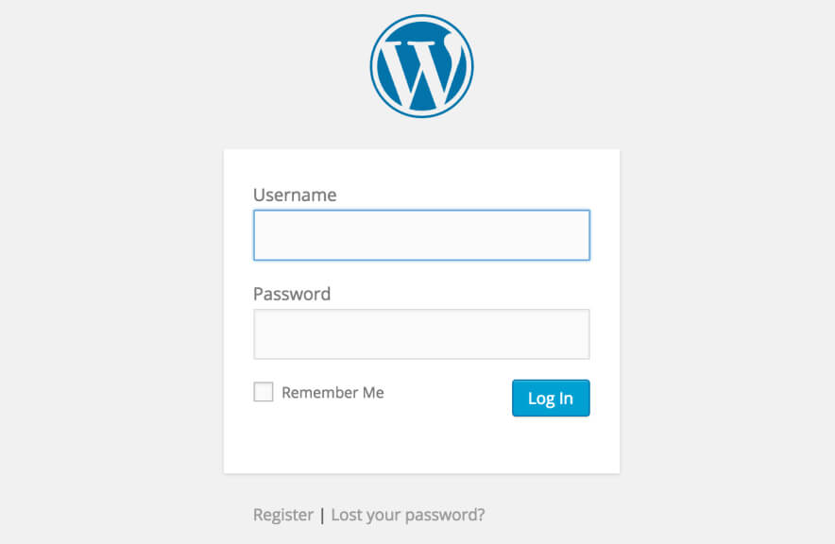The height and width of the screenshot is (544, 835).
Task: Click the Lost your password? link
Action: (x=408, y=515)
